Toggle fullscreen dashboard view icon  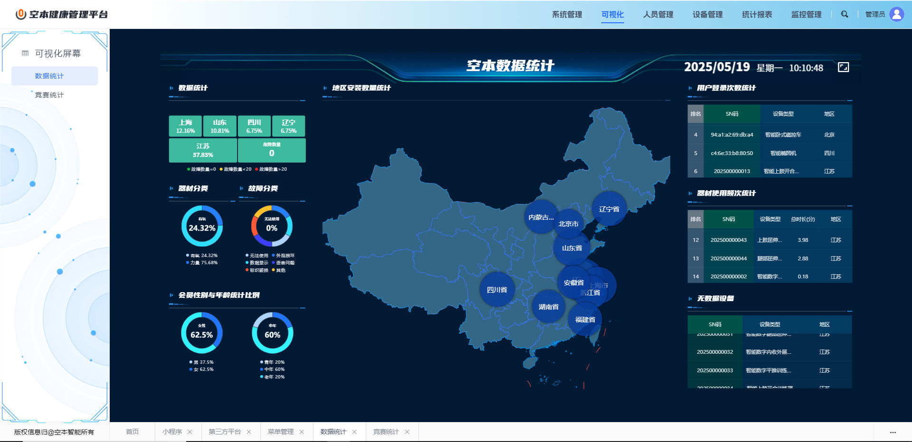point(843,67)
